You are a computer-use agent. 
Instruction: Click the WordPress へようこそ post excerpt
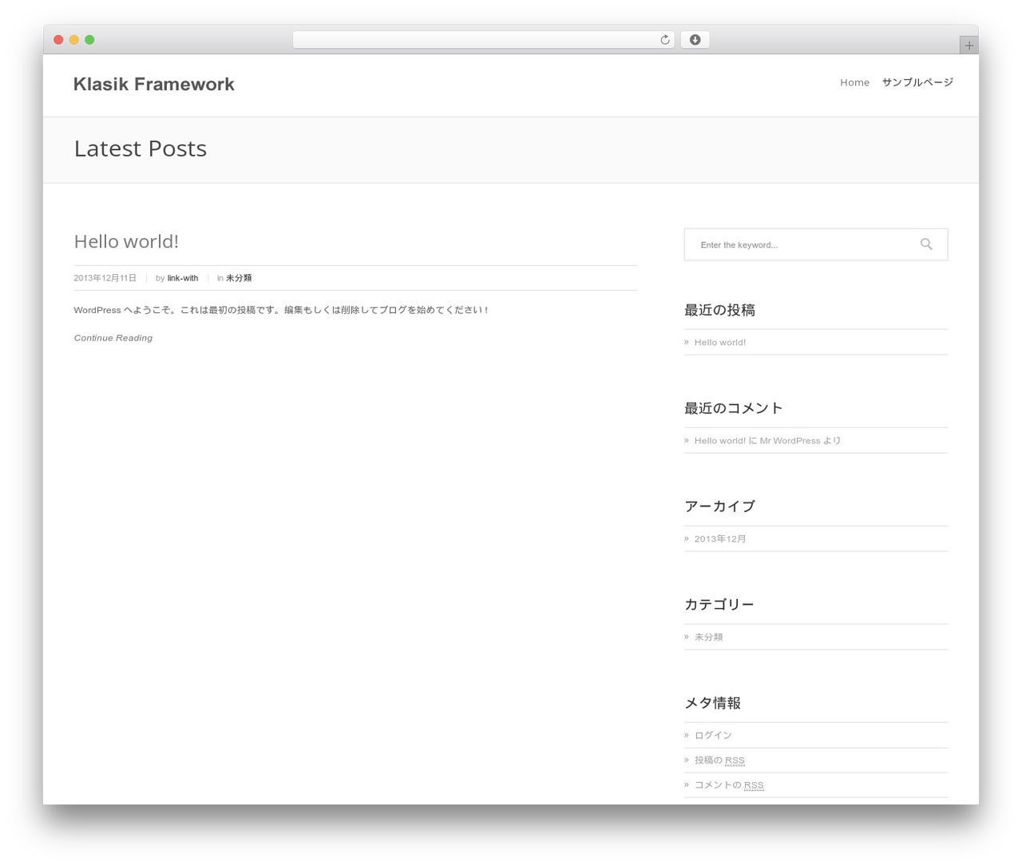coord(281,310)
